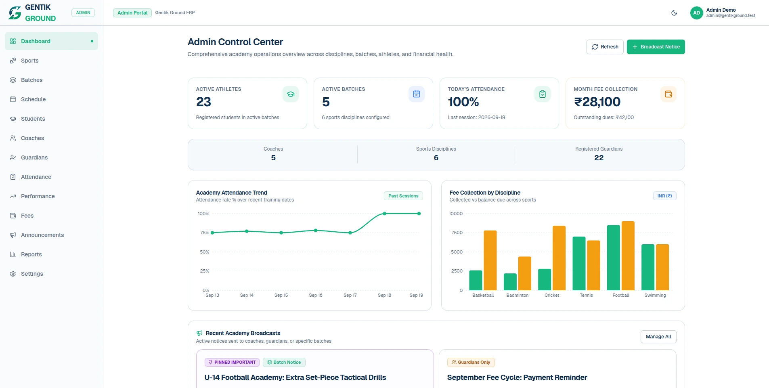Click the orange Badminton balance due bar
This screenshot has height=388, width=769.
[525, 273]
